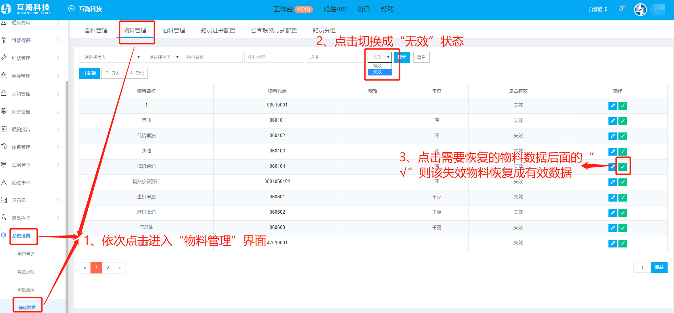Viewport: 674px width, 313px height.
Task: Click previous page « arrow
Action: (x=85, y=267)
